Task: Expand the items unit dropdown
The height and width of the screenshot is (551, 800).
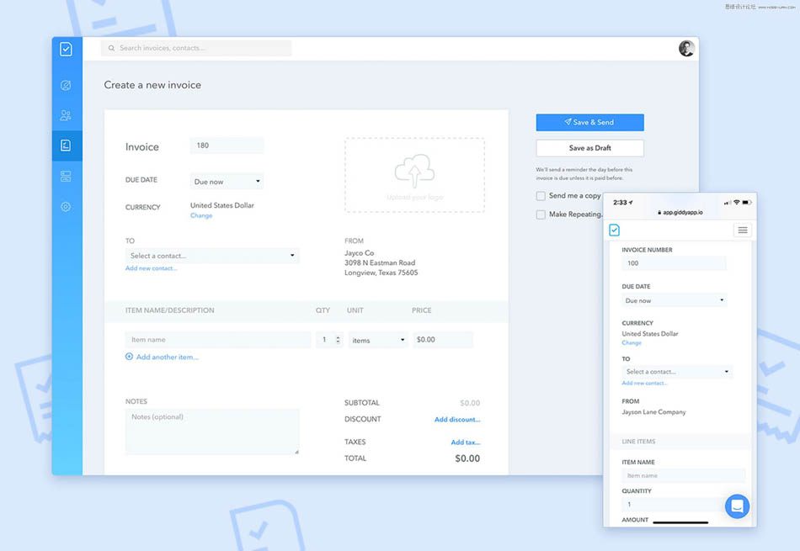Action: 378,340
